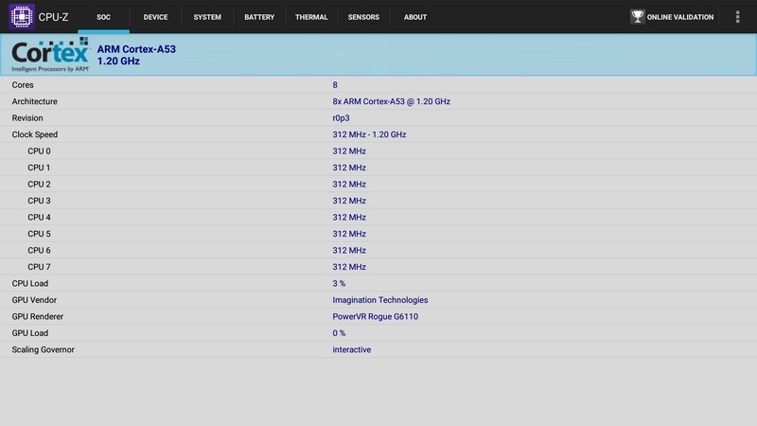Switch to the SOC tab
Image resolution: width=757 pixels, height=426 pixels.
(x=103, y=17)
